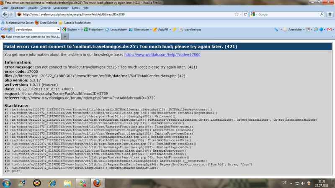Open the Ansicht menu
This screenshot has height=188, width=335.
pyautogui.click(x=33, y=8)
